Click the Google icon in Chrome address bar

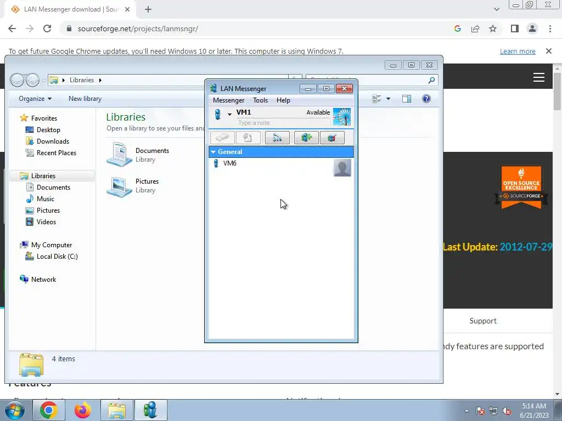tap(457, 29)
